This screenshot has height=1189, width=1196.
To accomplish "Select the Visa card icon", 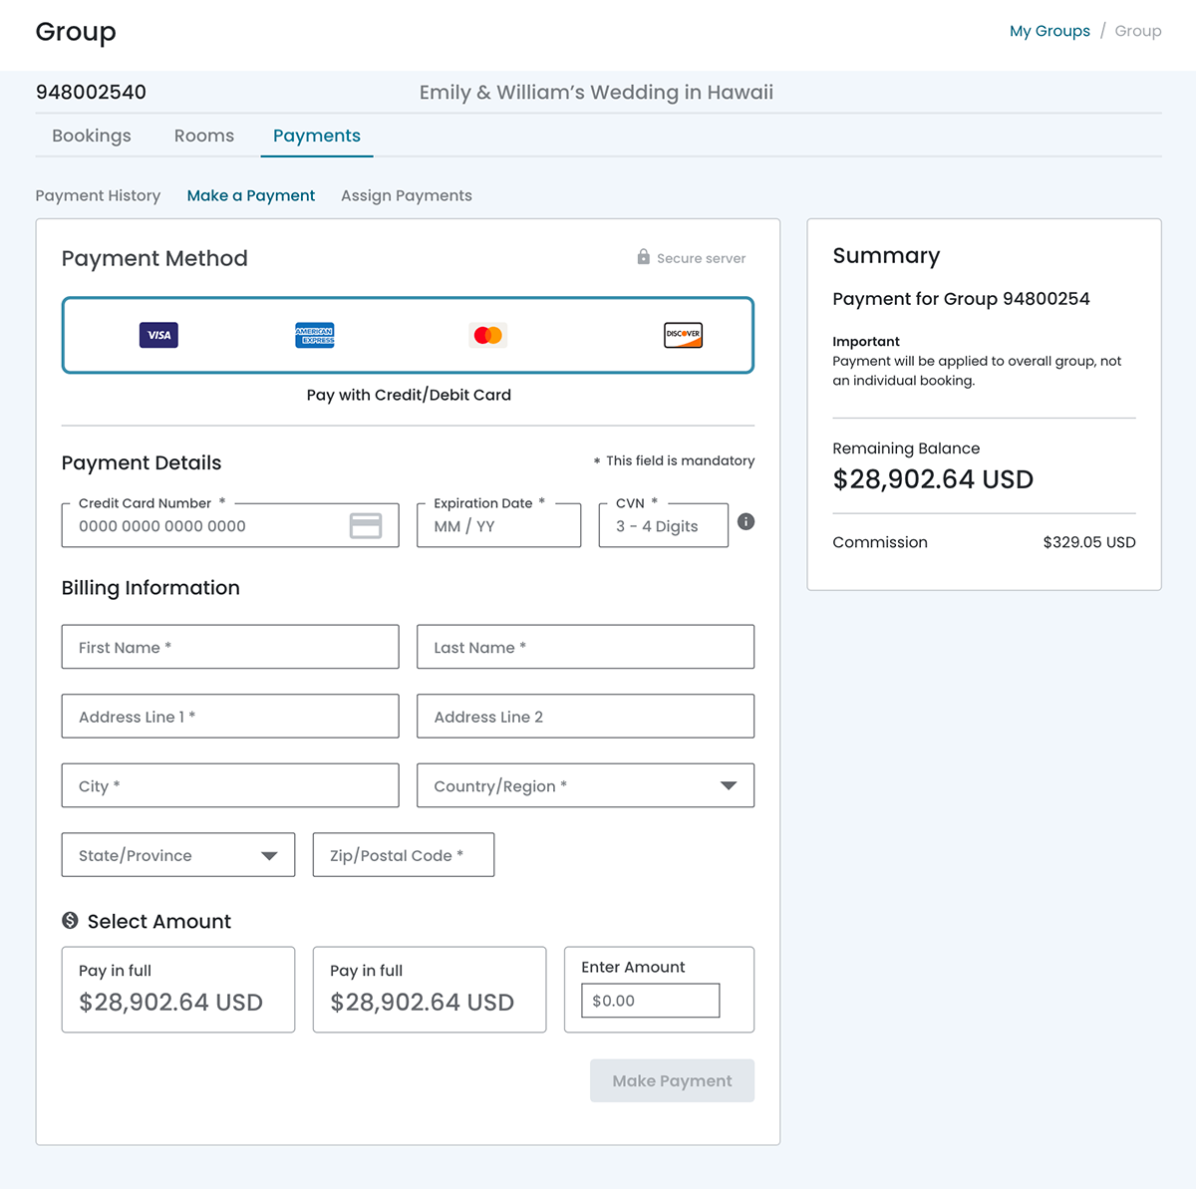I will 158,335.
